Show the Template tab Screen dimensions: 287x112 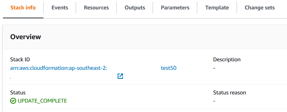tap(217, 8)
